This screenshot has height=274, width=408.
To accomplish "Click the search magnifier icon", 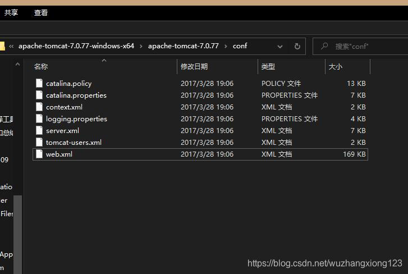I will pyautogui.click(x=324, y=46).
